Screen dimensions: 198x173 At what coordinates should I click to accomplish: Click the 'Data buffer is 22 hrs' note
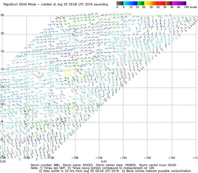56,171
